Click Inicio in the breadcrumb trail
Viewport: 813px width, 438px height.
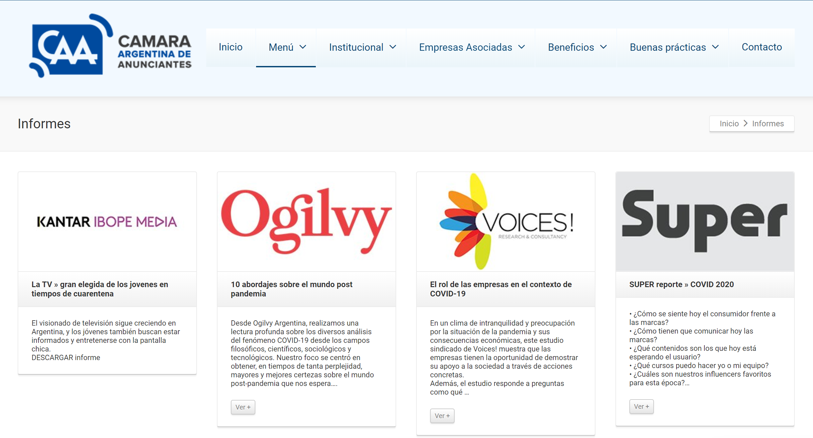[729, 123]
